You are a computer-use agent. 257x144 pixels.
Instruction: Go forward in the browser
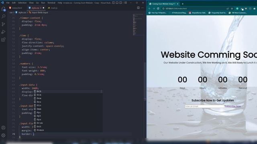[154, 8]
